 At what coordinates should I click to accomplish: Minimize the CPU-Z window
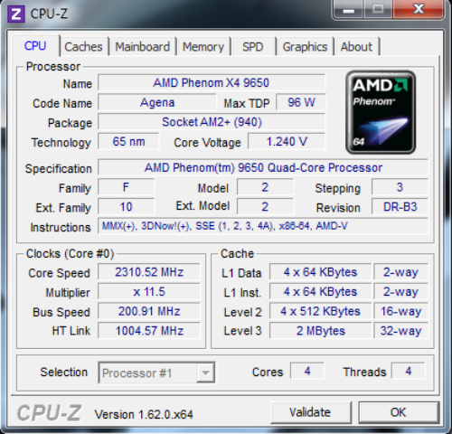click(x=348, y=10)
